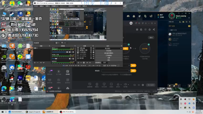The height and width of the screenshot is (114, 203).
Task: Click add folder icon in LoL friends panel
Action: coord(183,22)
